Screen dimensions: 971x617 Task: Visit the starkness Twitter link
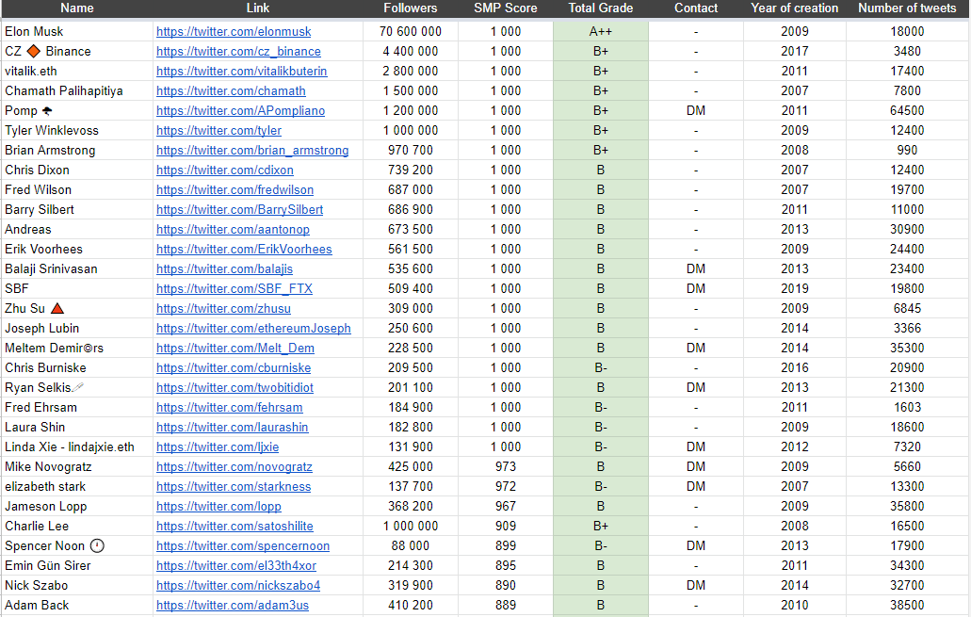tap(234, 488)
